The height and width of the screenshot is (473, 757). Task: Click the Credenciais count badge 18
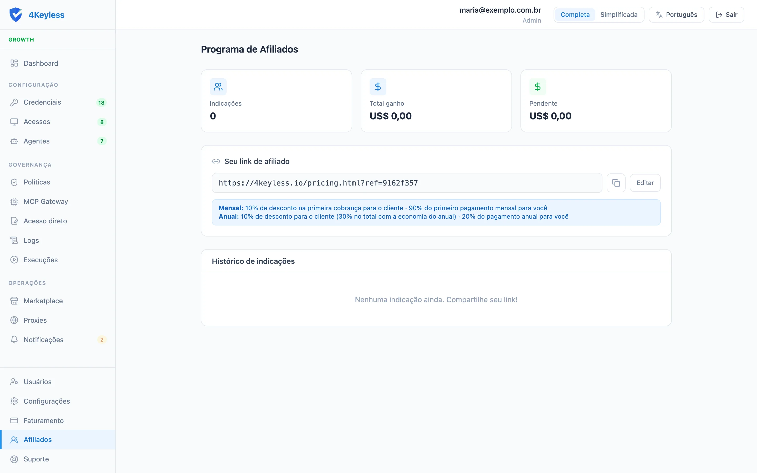(x=101, y=102)
